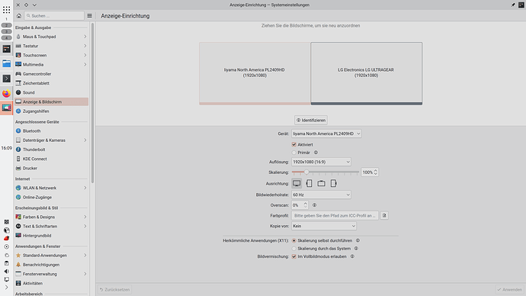Screen dimensions: 526x296
Task: Expand Standard-Anwendungen submenu arrow
Action: pyautogui.click(x=85, y=255)
